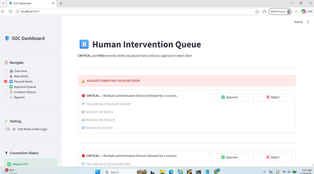View site information icon in address bar
Screen dimensions: 314x174
(x=18, y=12)
